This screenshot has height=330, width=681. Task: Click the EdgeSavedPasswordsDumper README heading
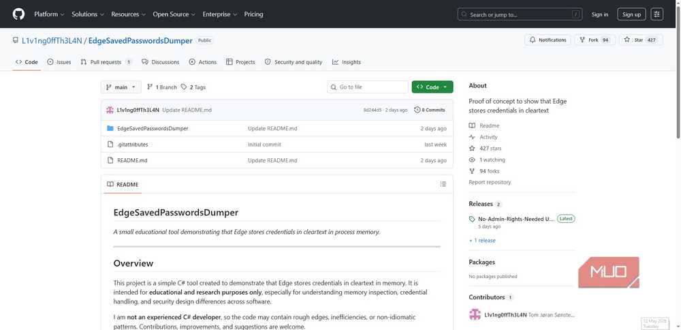pyautogui.click(x=176, y=213)
